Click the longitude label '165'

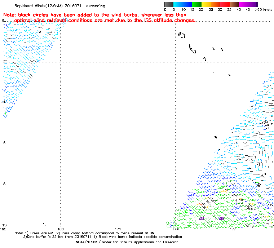[3, 229]
